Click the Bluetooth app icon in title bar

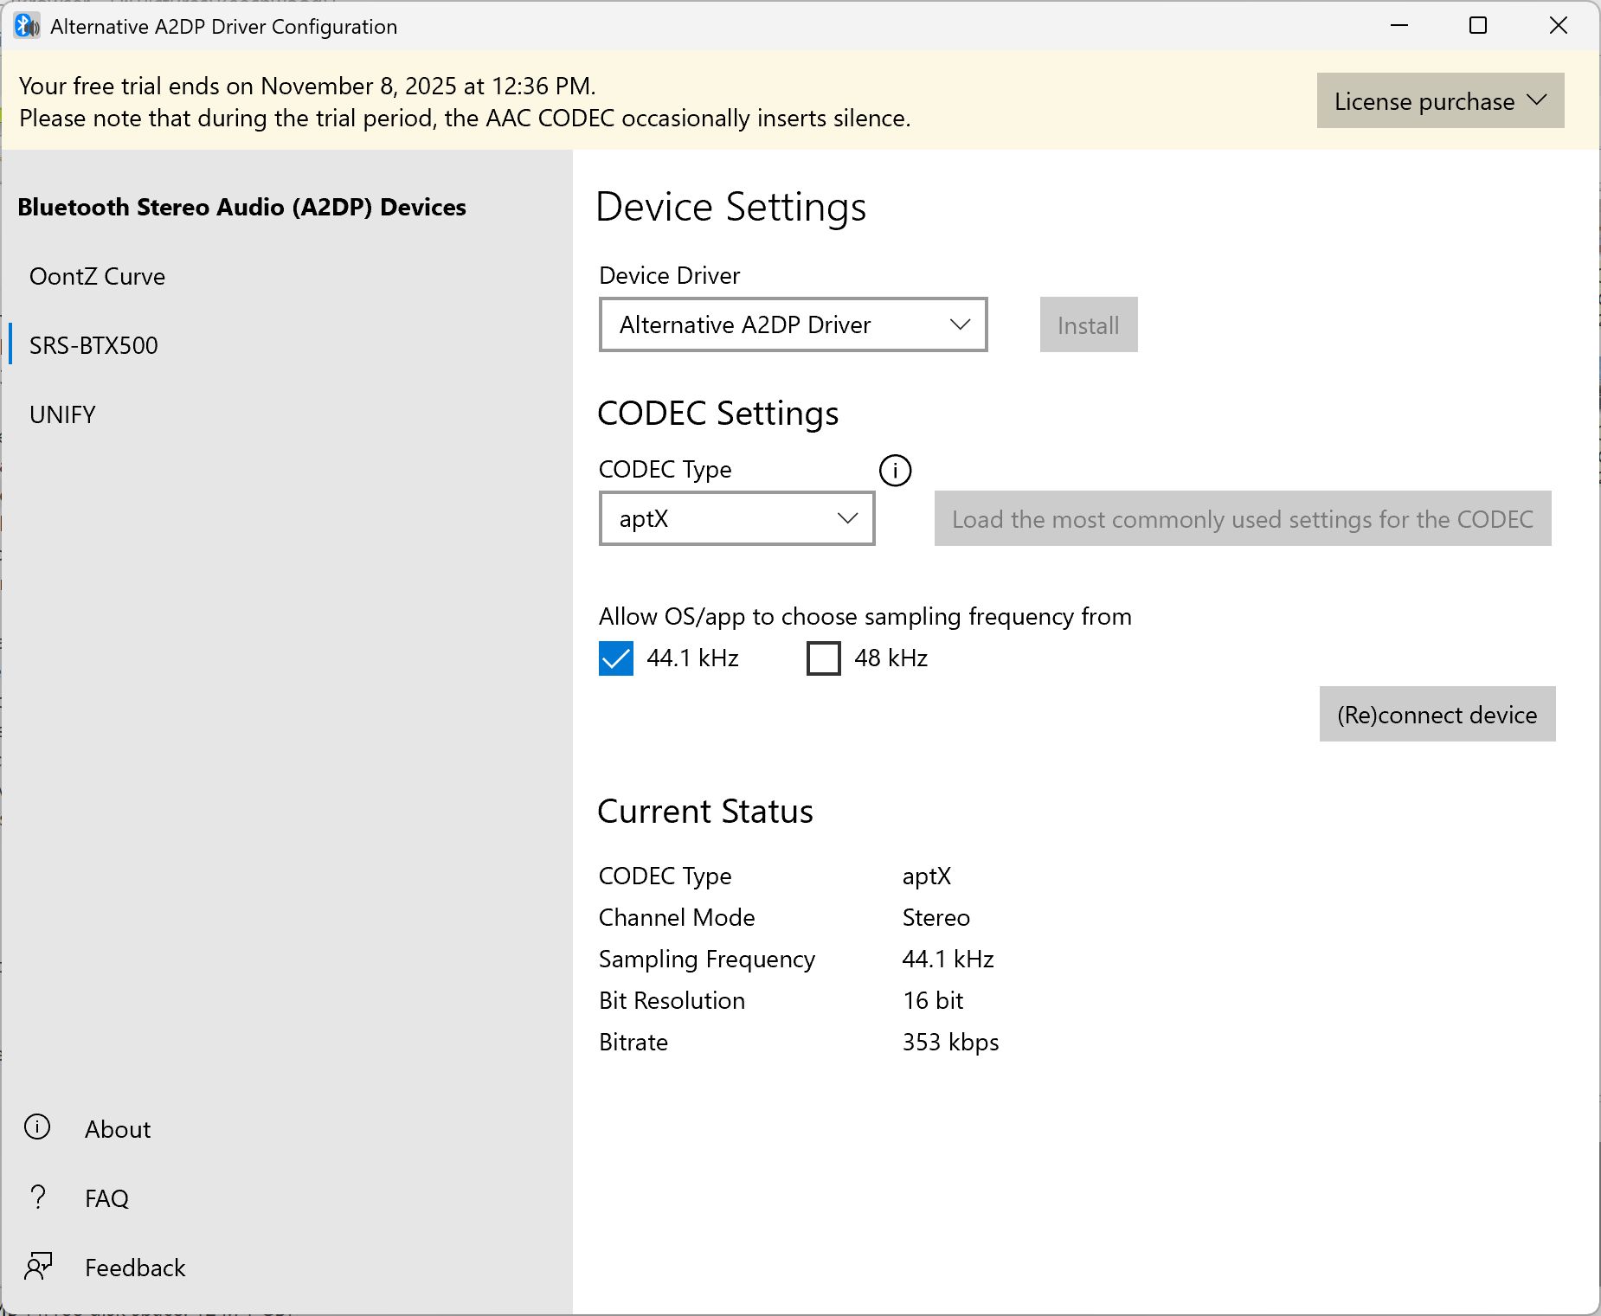(27, 26)
